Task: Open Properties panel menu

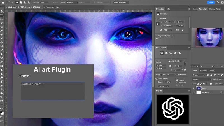Action: (189, 9)
